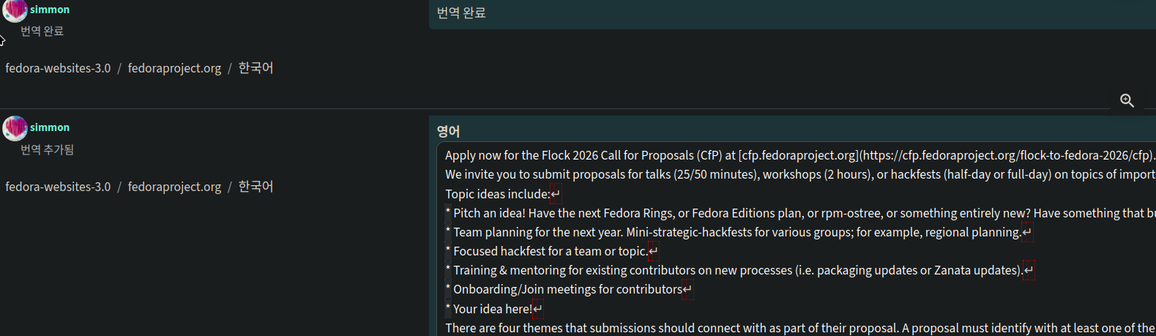Open fedoraproject.org component in the 번역 완료 entry
The image size is (1156, 336).
(x=174, y=68)
